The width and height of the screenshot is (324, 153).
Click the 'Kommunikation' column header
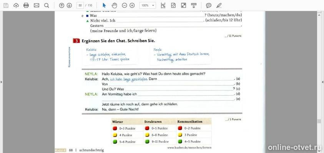(x=190, y=122)
